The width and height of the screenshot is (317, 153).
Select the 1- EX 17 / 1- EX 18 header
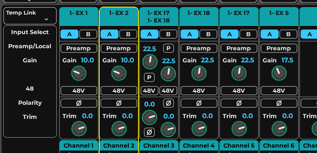(x=159, y=16)
